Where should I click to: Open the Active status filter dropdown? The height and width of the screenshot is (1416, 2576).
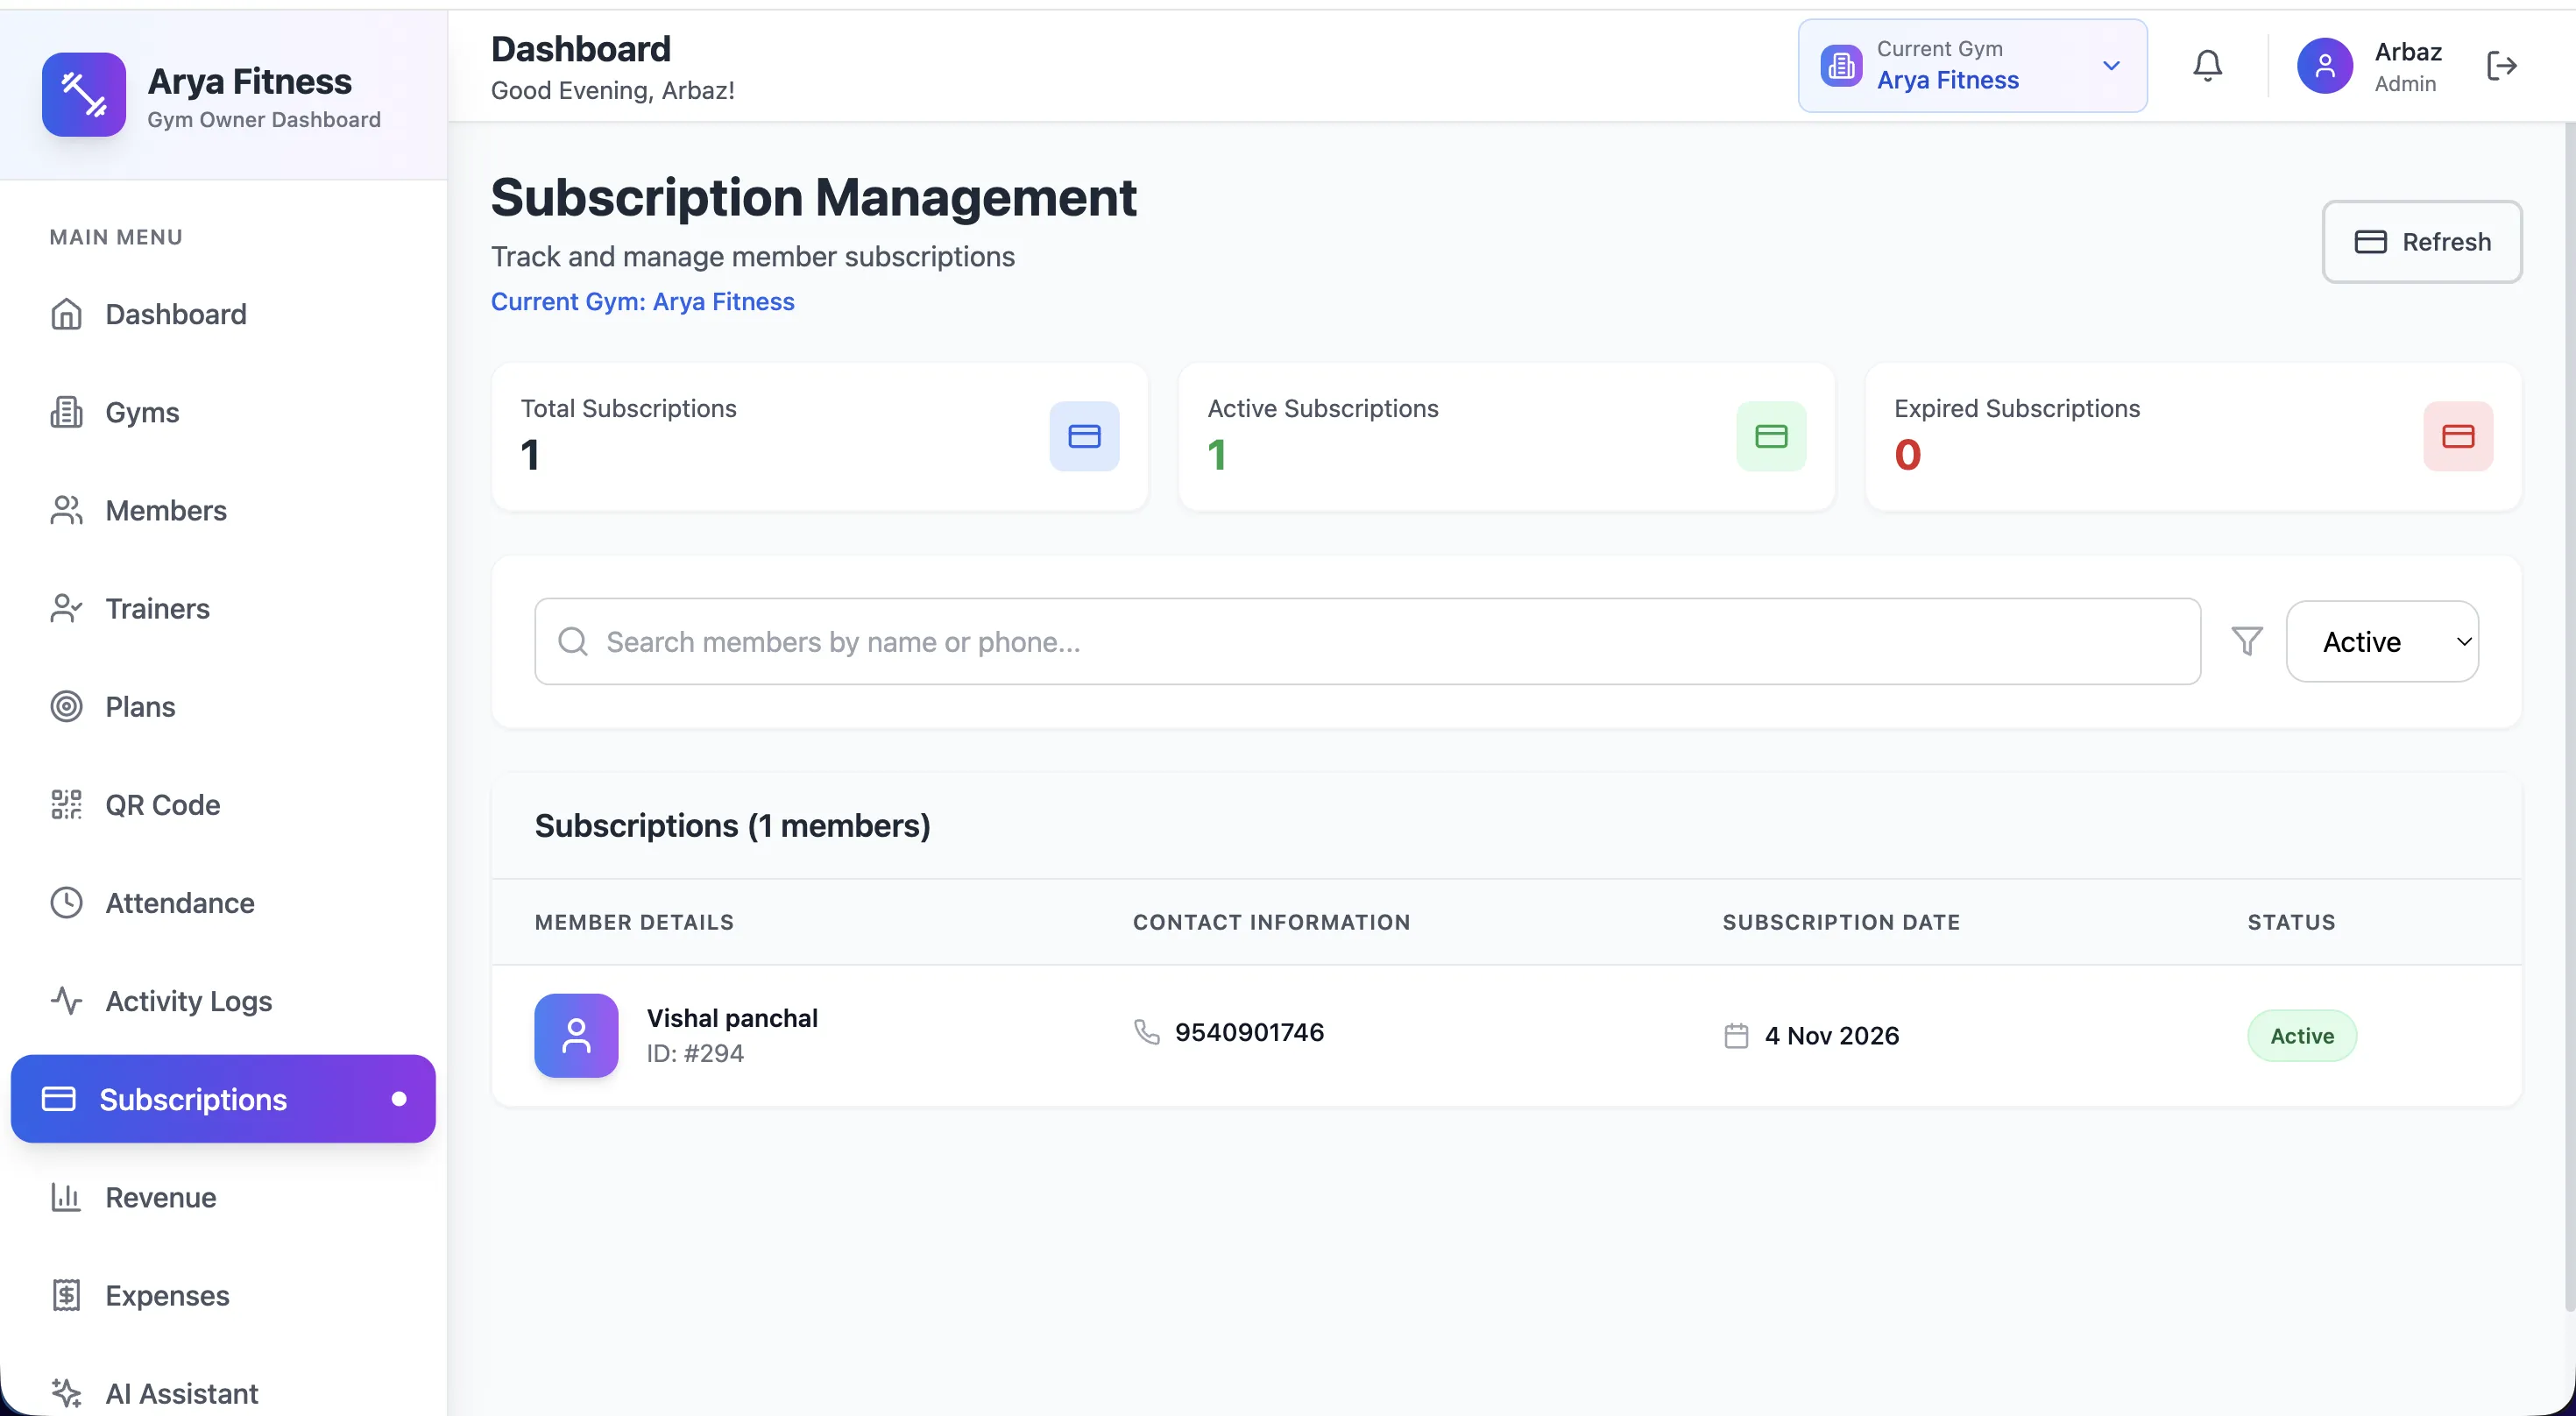pyautogui.click(x=2383, y=641)
